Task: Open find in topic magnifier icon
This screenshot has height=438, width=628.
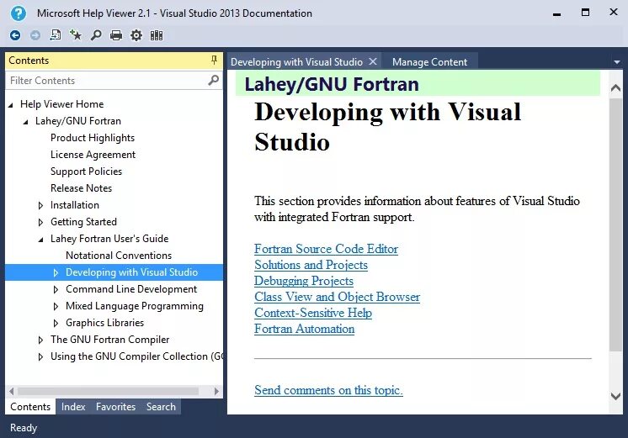Action: point(96,35)
